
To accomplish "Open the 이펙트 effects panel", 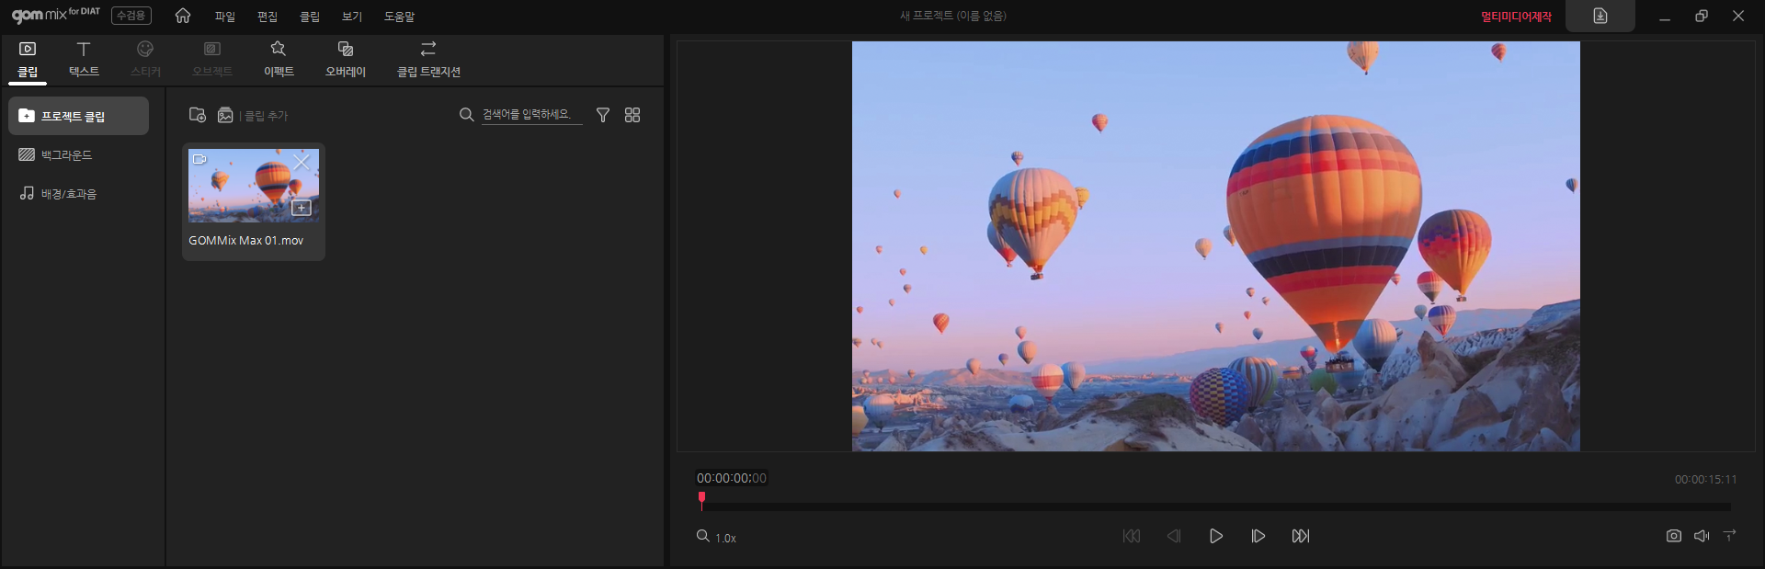I will tap(279, 59).
